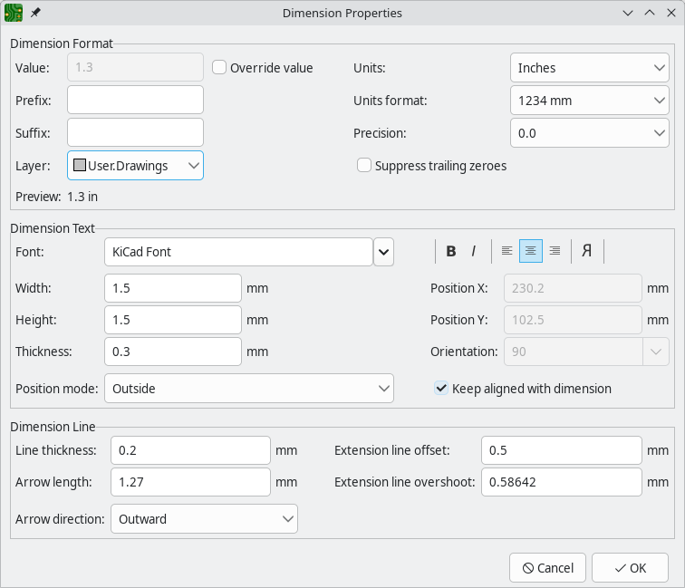The height and width of the screenshot is (588, 685).
Task: Set center text alignment
Action: click(531, 251)
